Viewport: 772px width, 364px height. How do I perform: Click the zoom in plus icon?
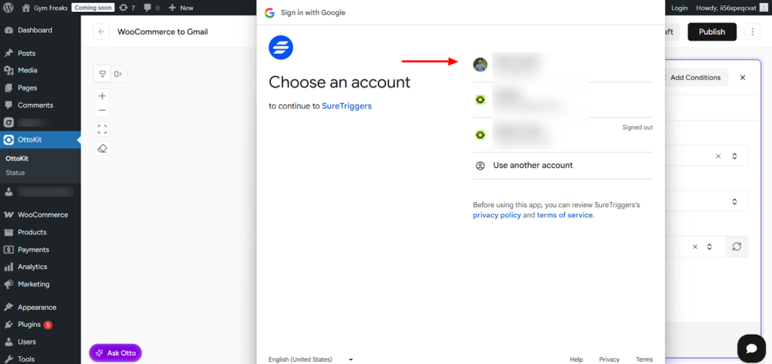coord(103,96)
